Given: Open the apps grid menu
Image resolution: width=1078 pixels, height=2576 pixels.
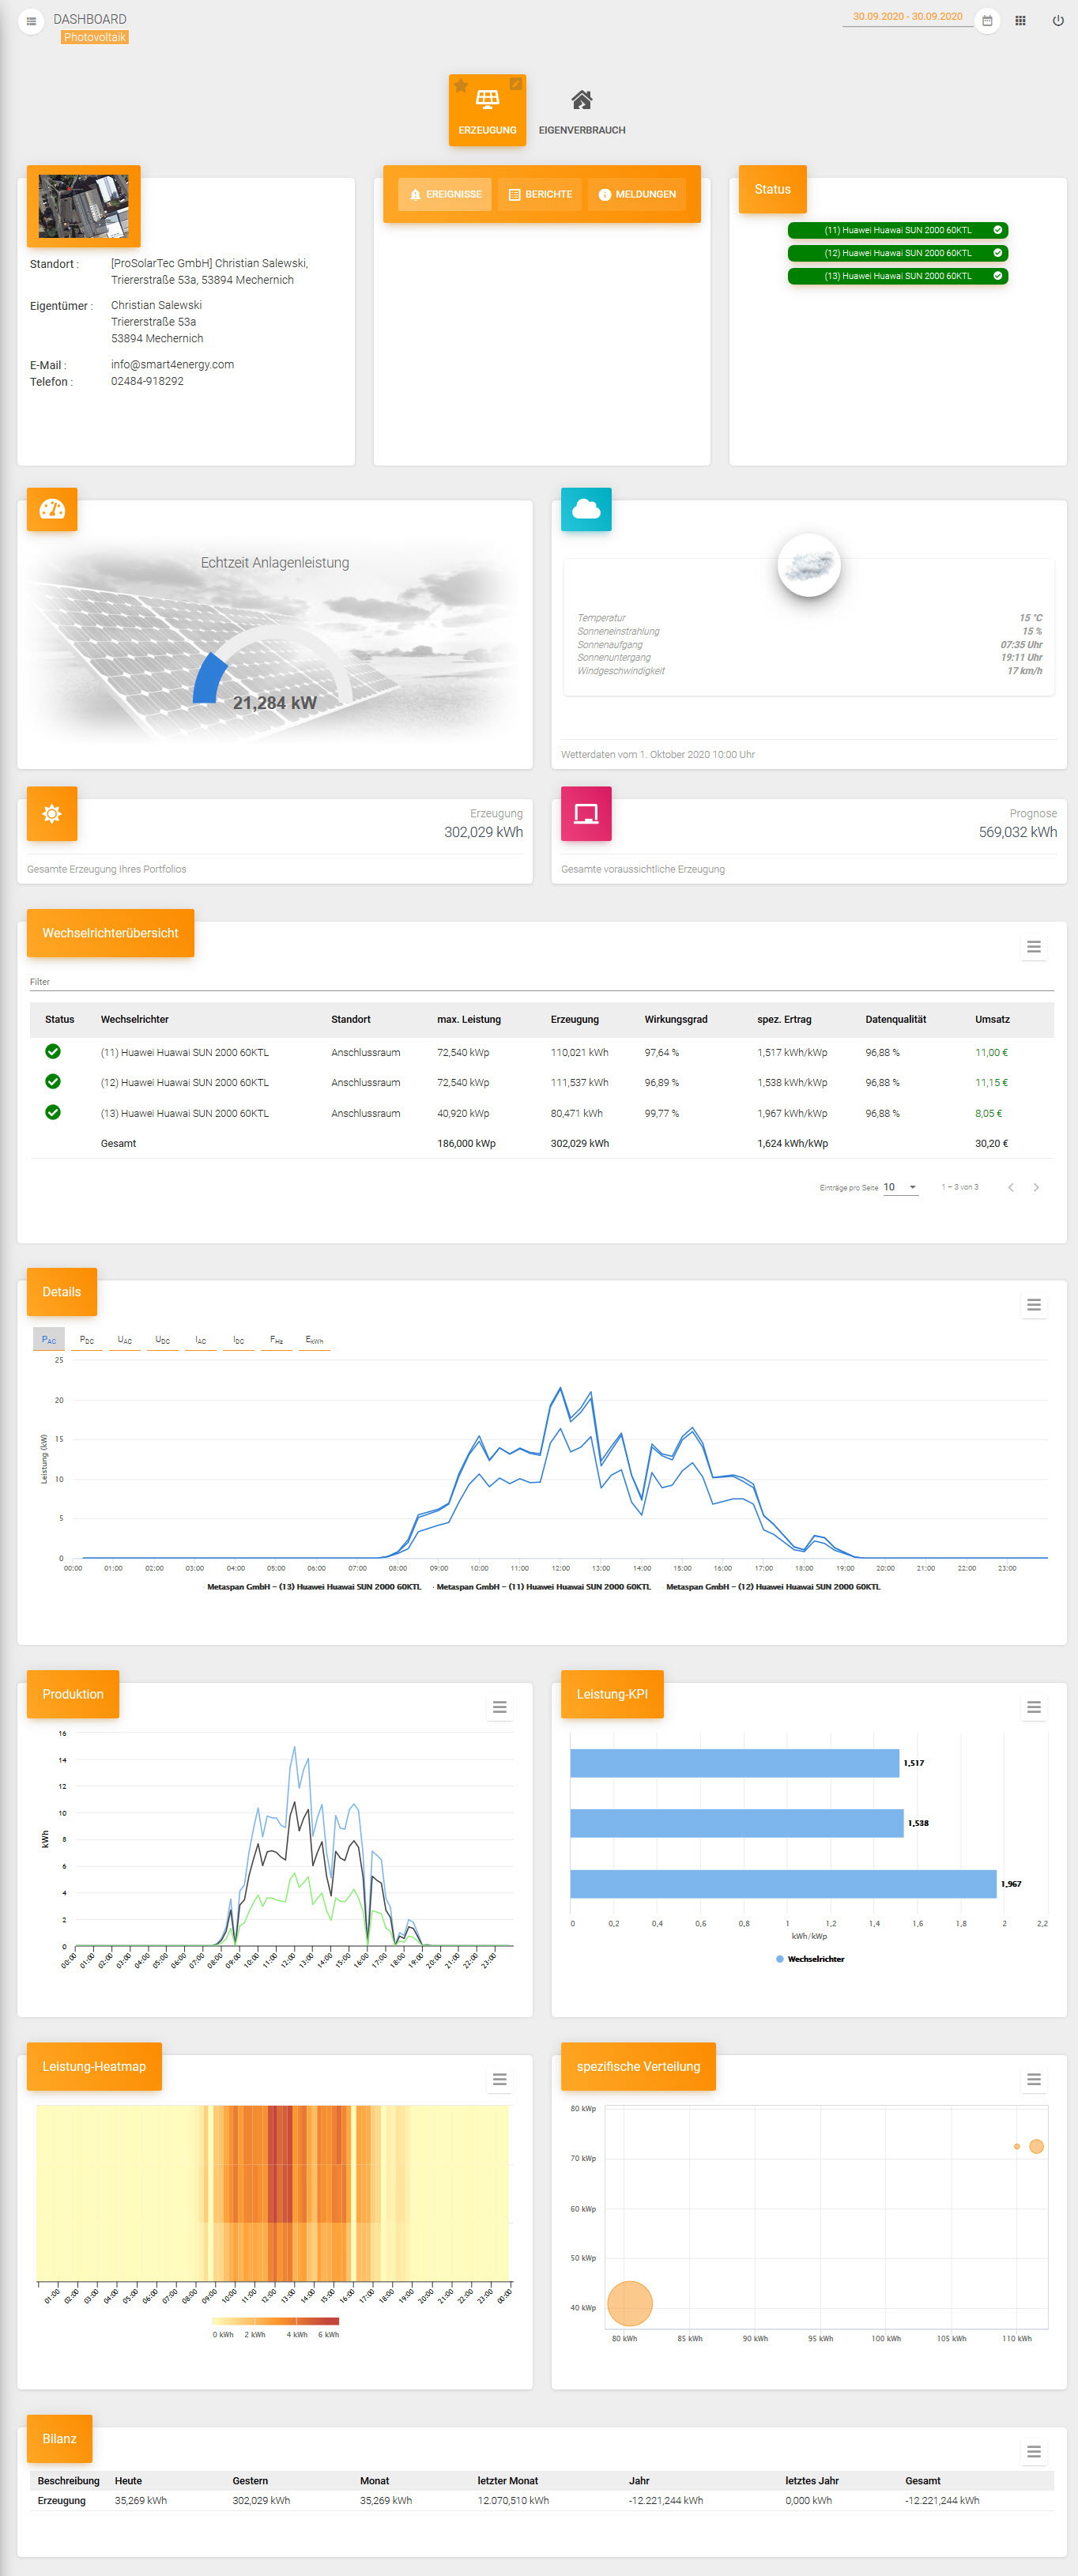Looking at the screenshot, I should tap(1020, 21).
